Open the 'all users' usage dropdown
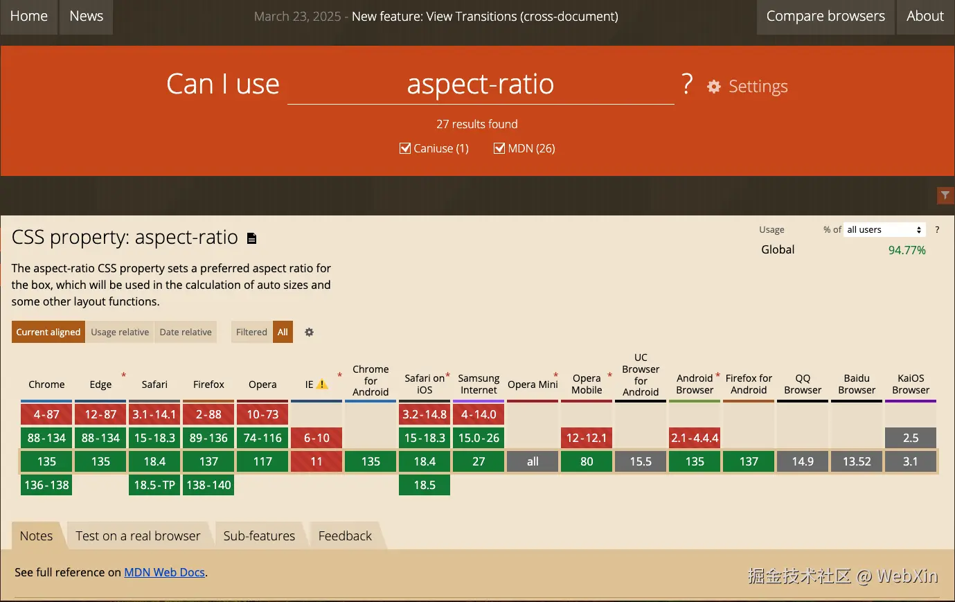The height and width of the screenshot is (602, 955). click(884, 230)
